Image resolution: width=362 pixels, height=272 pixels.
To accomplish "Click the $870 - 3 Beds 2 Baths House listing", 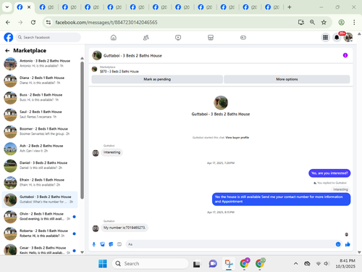I will point(119,72).
